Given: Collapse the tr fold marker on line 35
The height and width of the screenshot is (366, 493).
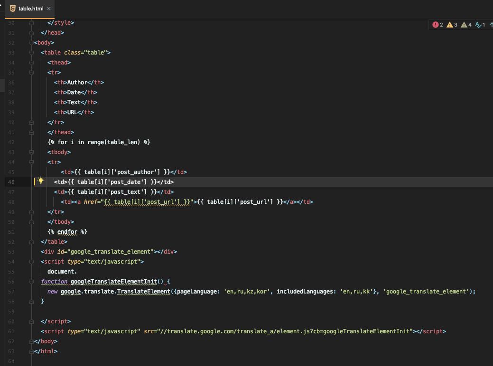Looking at the screenshot, I should (x=31, y=73).
